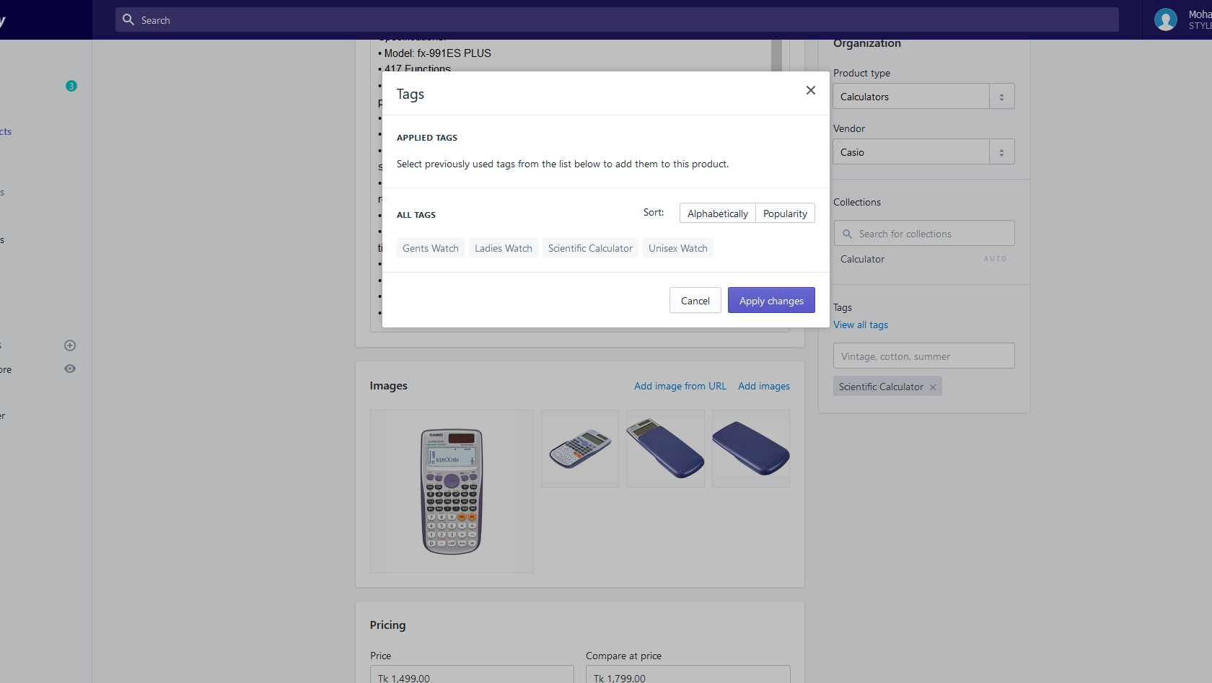Click the View all tags link
Image resolution: width=1212 pixels, height=683 pixels.
(x=861, y=325)
